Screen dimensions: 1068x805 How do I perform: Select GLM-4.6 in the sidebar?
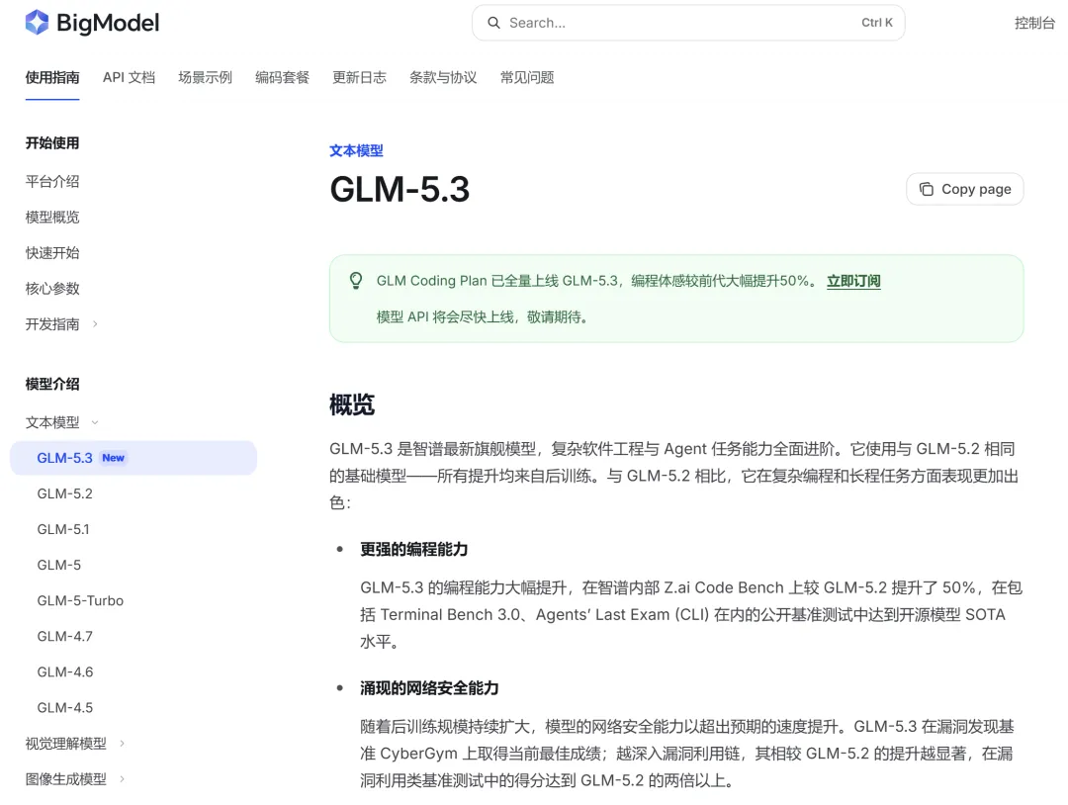click(64, 671)
